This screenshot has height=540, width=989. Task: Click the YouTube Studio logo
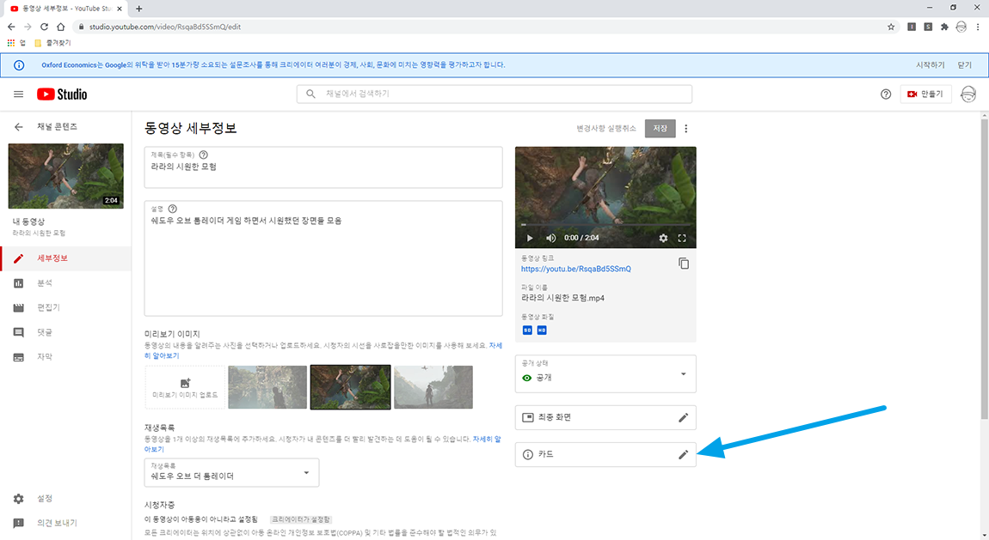click(62, 94)
